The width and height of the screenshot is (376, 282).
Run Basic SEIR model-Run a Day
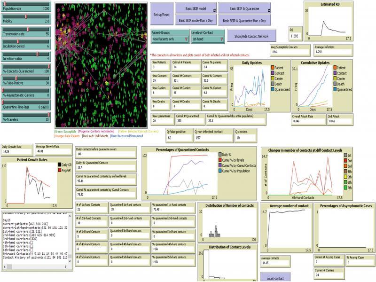[196, 20]
